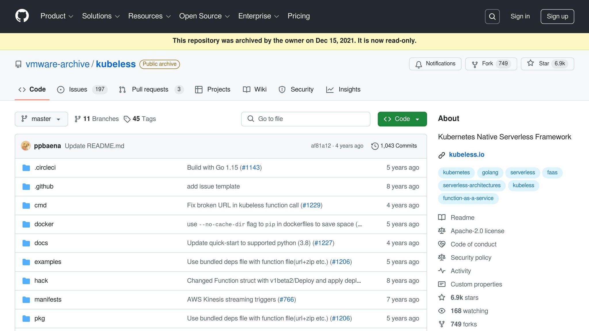Viewport: 589px width, 331px height.
Task: Expand the Solutions menu
Action: point(101,16)
